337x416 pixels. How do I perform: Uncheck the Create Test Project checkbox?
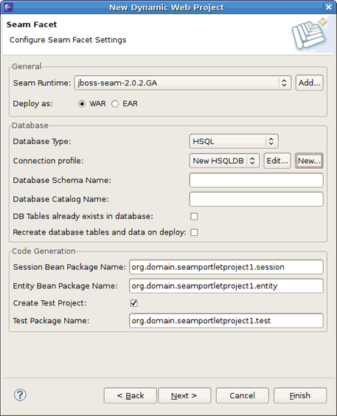tap(134, 303)
